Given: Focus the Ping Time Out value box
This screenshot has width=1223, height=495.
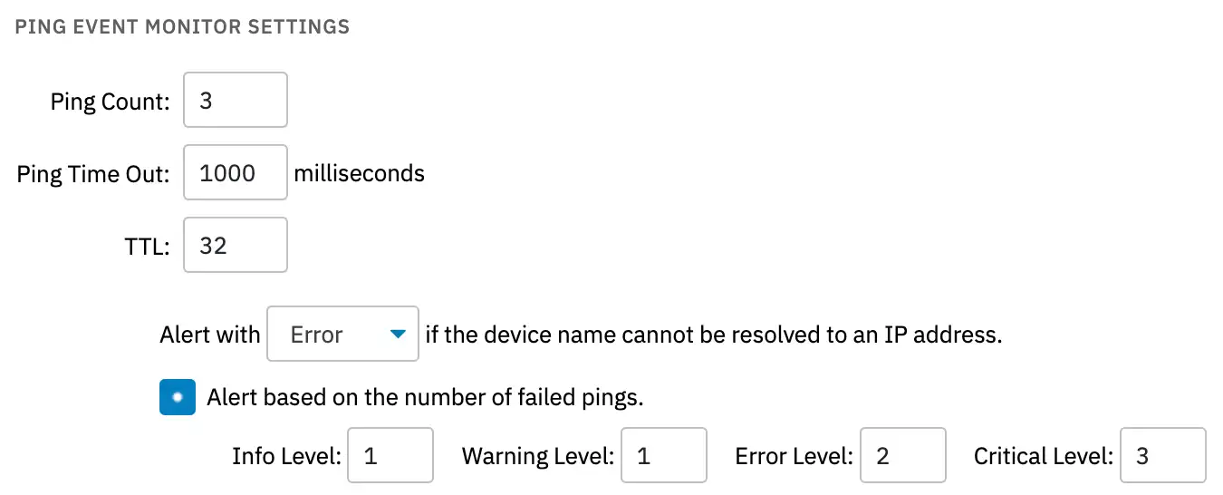Looking at the screenshot, I should click(x=235, y=173).
